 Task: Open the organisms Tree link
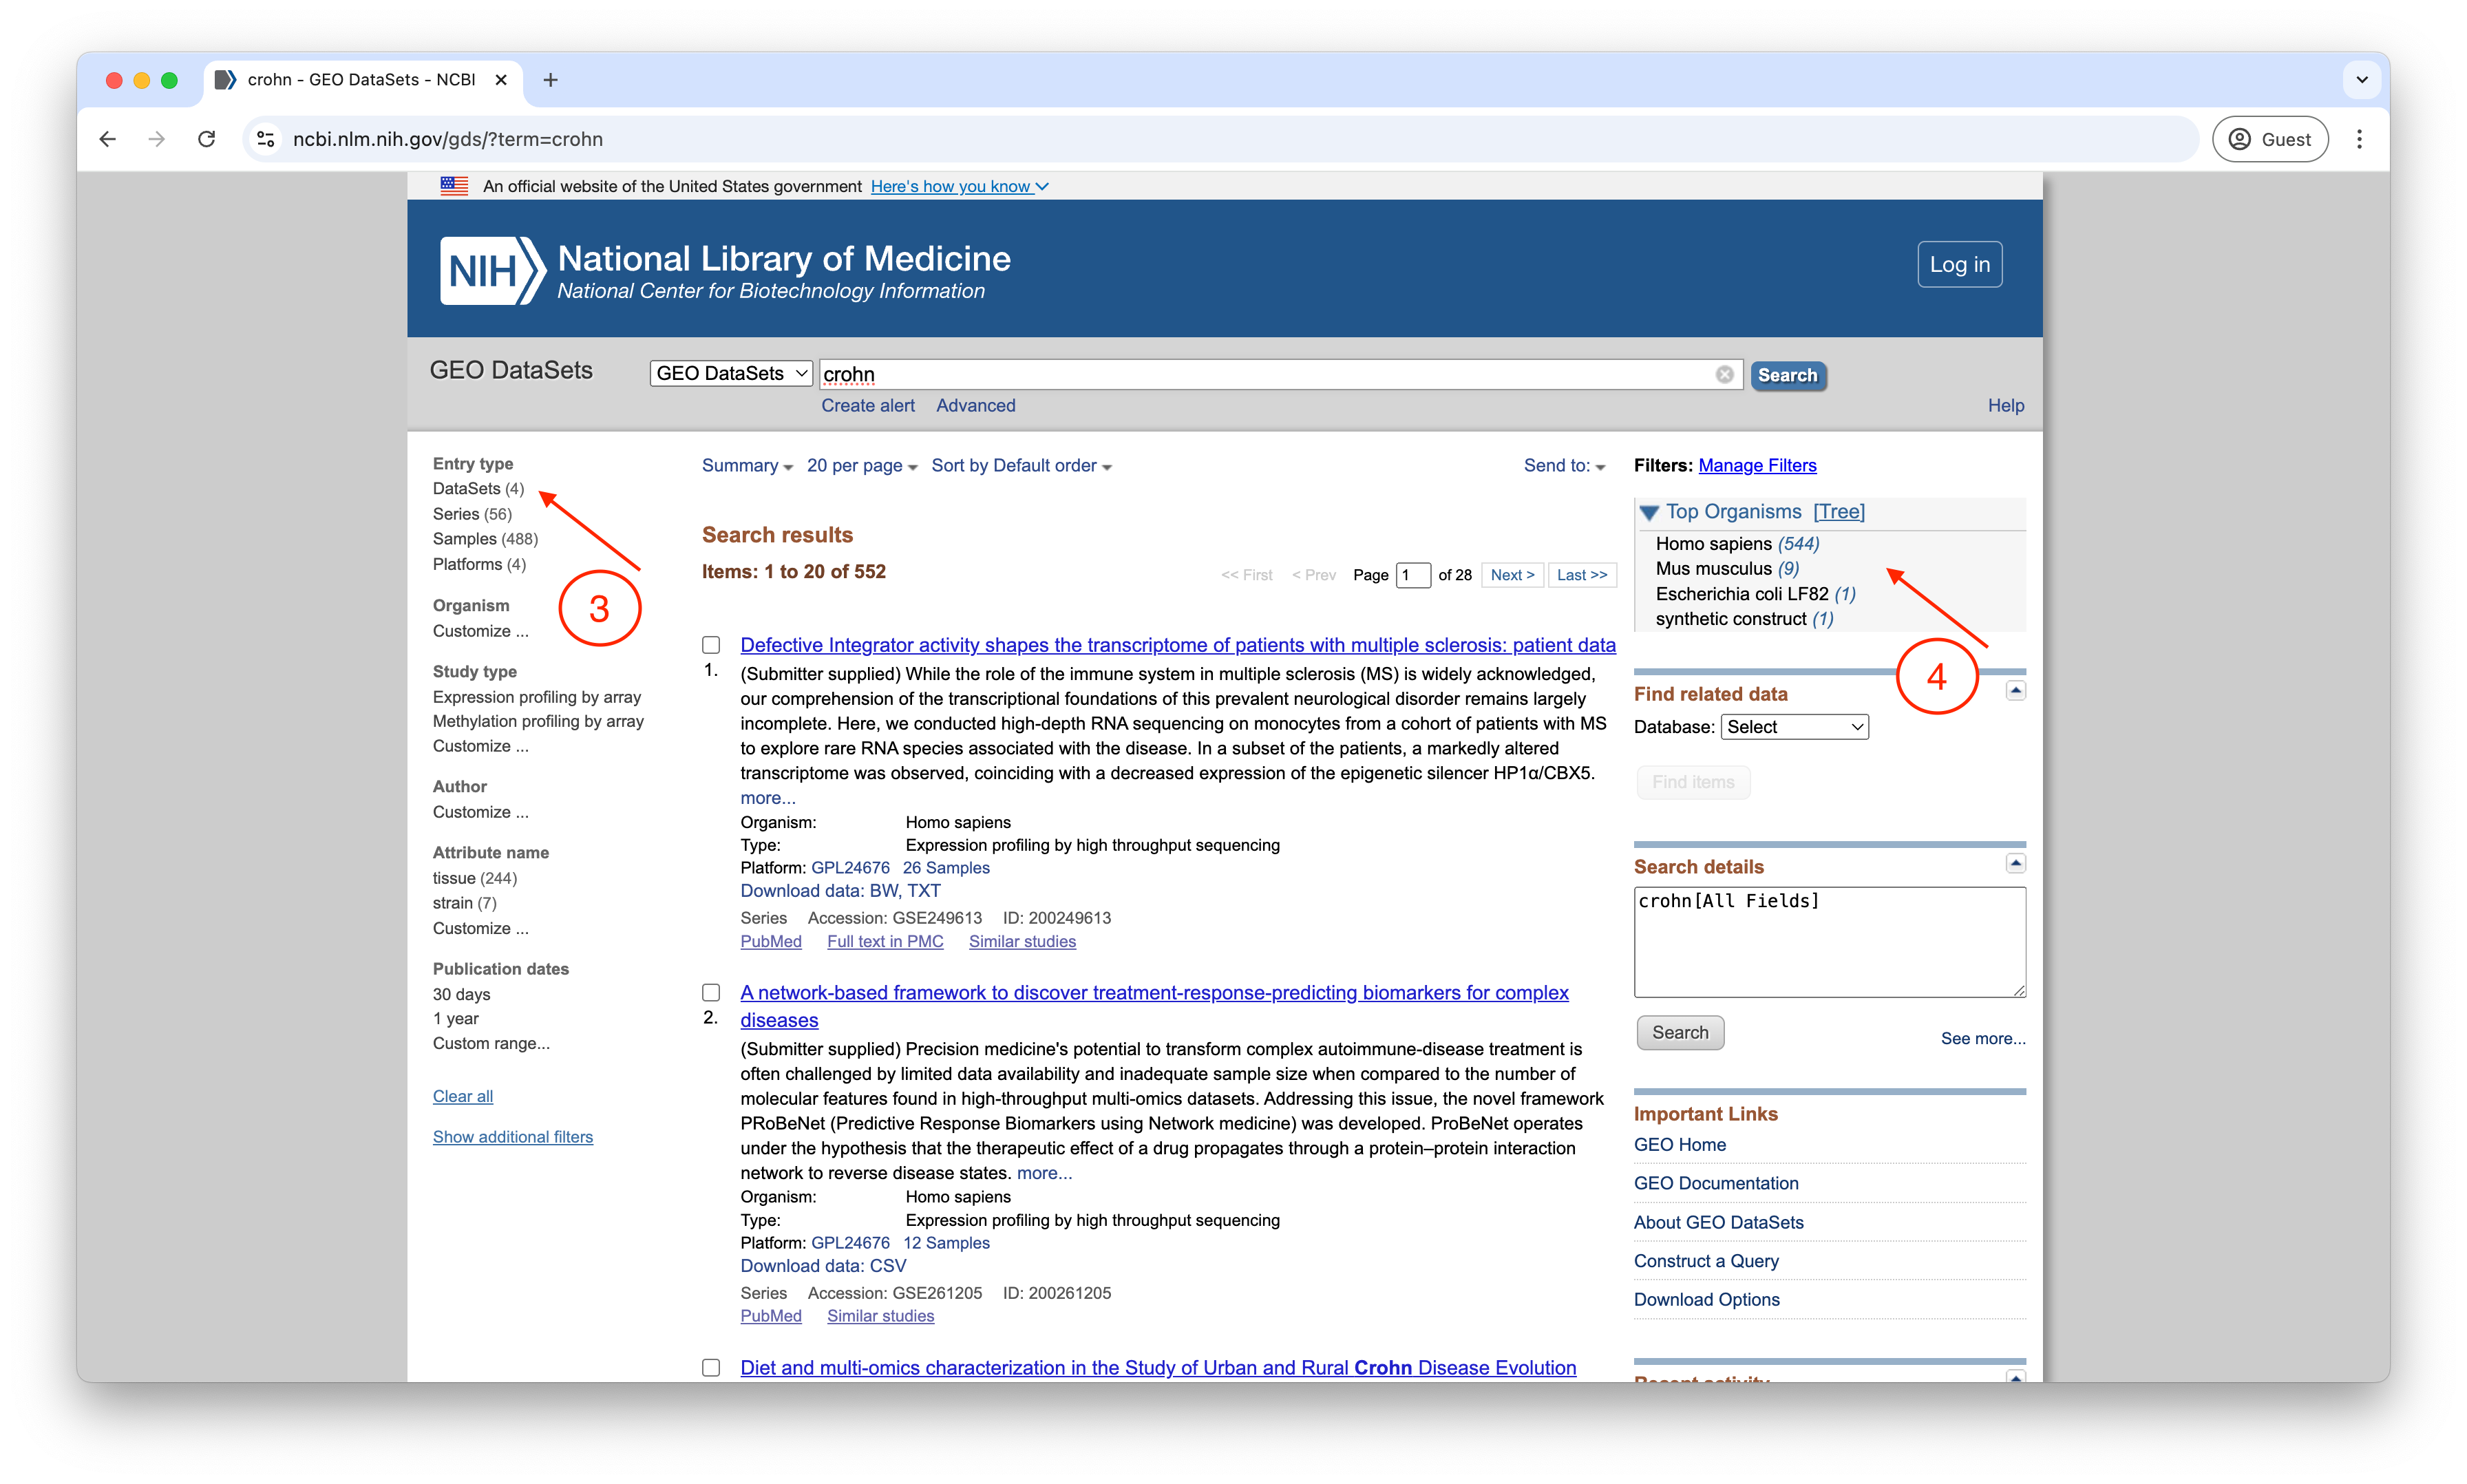click(x=1839, y=511)
